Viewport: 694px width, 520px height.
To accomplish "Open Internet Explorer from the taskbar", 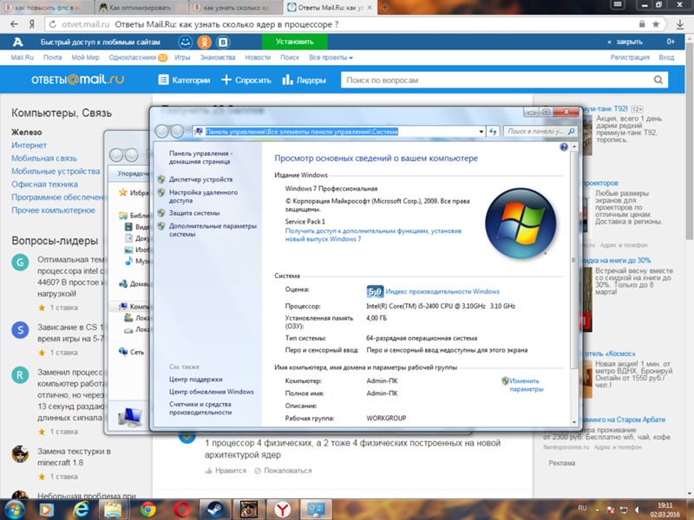I will (x=80, y=510).
